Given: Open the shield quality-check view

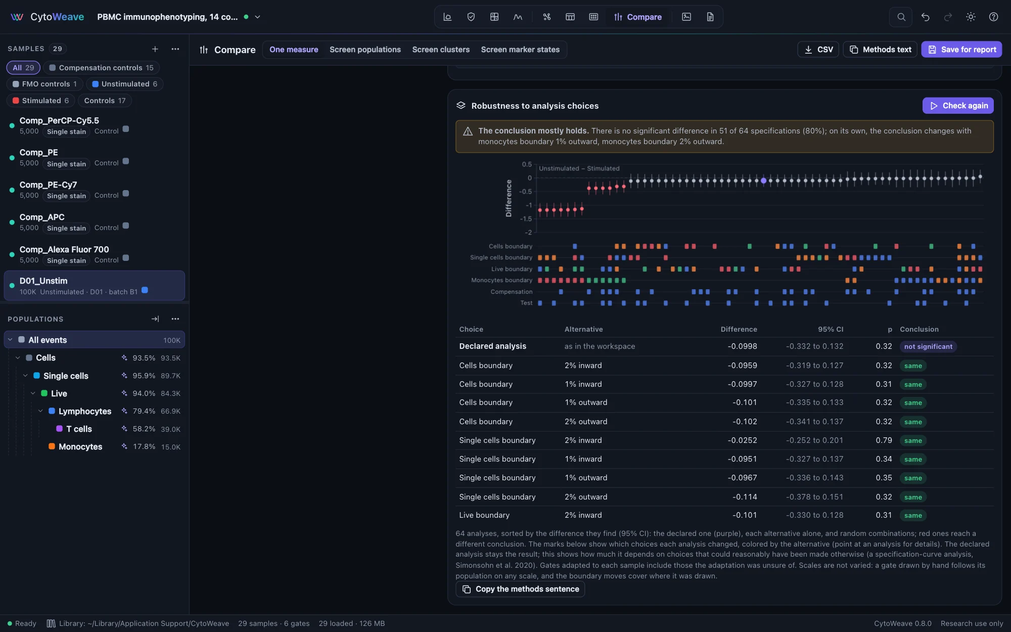Looking at the screenshot, I should point(471,17).
